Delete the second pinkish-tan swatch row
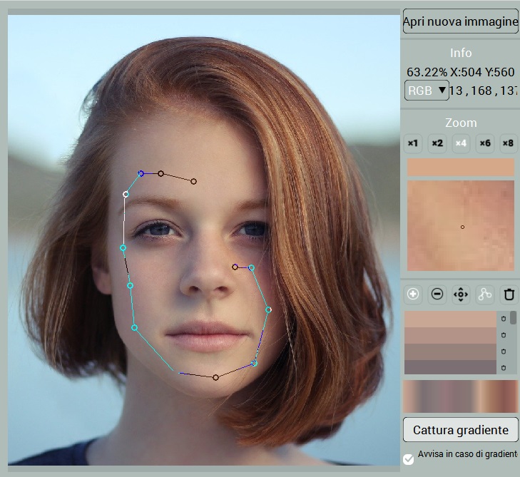Screen dimensions: 520x477 click(504, 335)
